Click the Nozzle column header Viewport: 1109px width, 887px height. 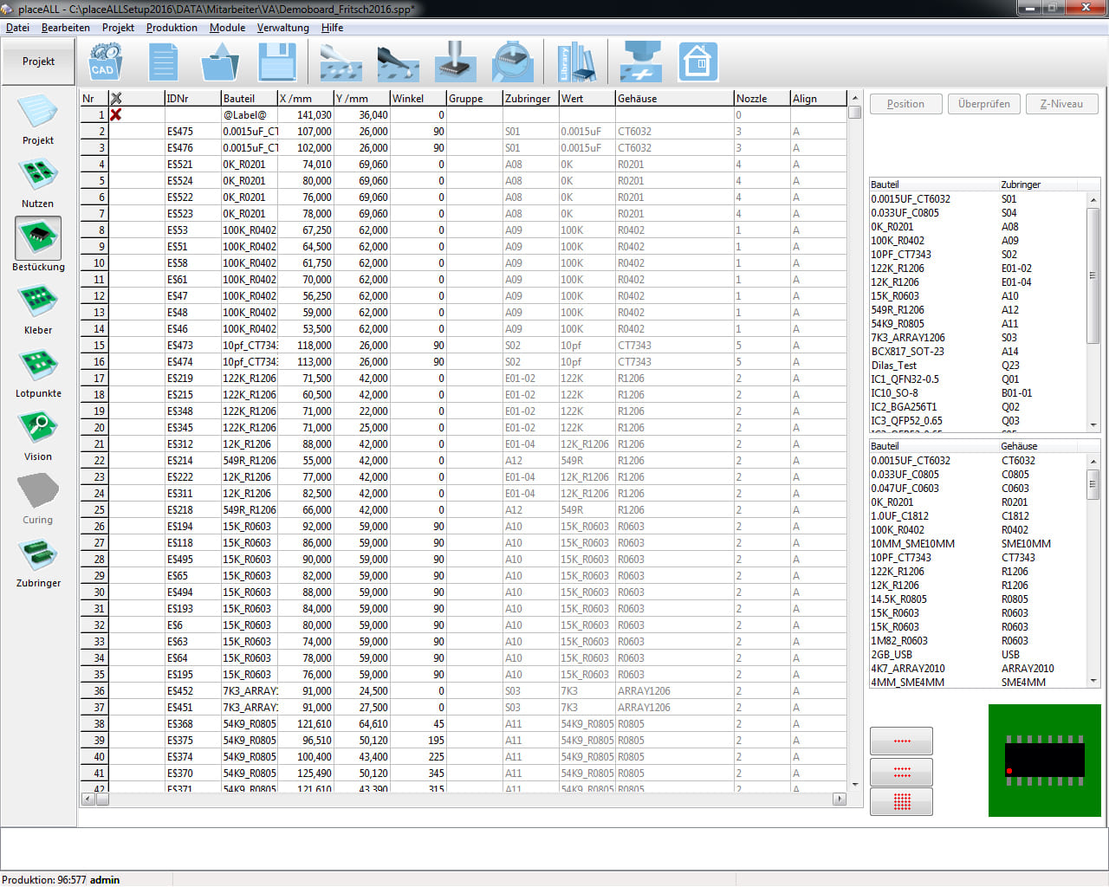coord(762,99)
